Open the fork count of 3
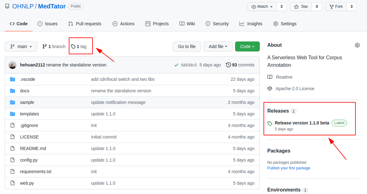Image resolution: width=367 pixels, height=194 pixels. pos(351,7)
